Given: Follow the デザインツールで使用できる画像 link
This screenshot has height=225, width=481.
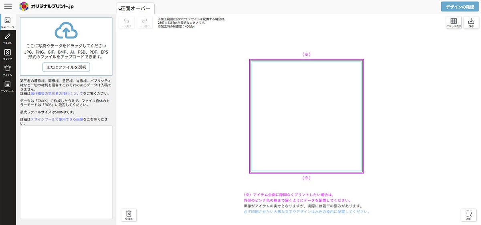Looking at the screenshot, I should [57, 120].
